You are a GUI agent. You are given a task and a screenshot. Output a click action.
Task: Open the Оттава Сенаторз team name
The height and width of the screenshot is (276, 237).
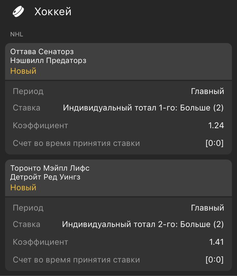(42, 52)
